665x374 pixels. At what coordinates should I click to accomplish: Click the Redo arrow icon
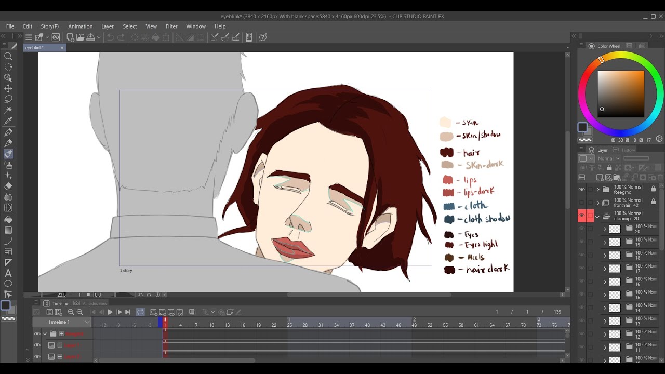pos(121,37)
